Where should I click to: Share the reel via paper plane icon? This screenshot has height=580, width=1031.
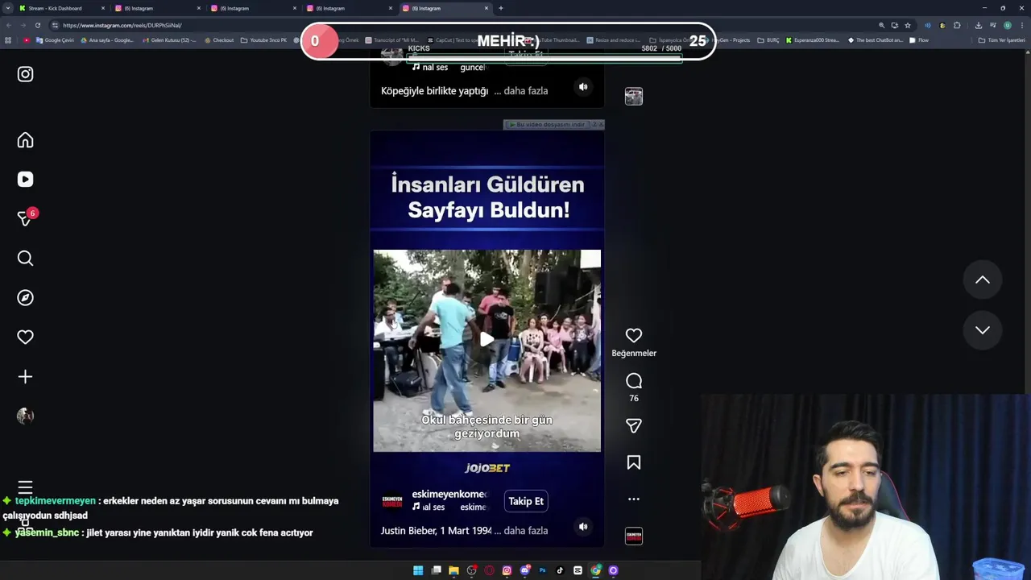(634, 425)
